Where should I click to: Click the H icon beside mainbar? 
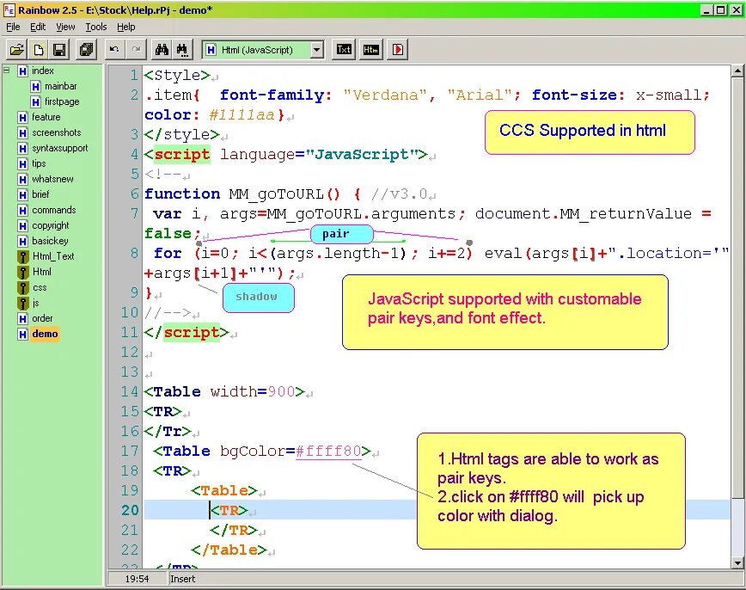(35, 86)
